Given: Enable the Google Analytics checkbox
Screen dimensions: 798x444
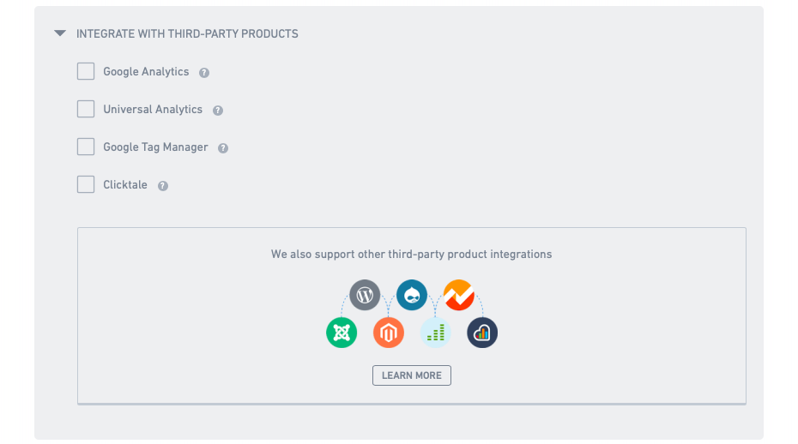Looking at the screenshot, I should tap(86, 71).
